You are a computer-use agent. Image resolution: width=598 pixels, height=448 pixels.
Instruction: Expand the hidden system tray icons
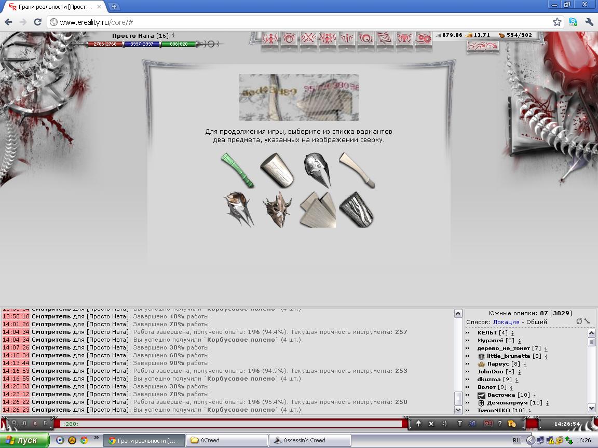click(531, 440)
